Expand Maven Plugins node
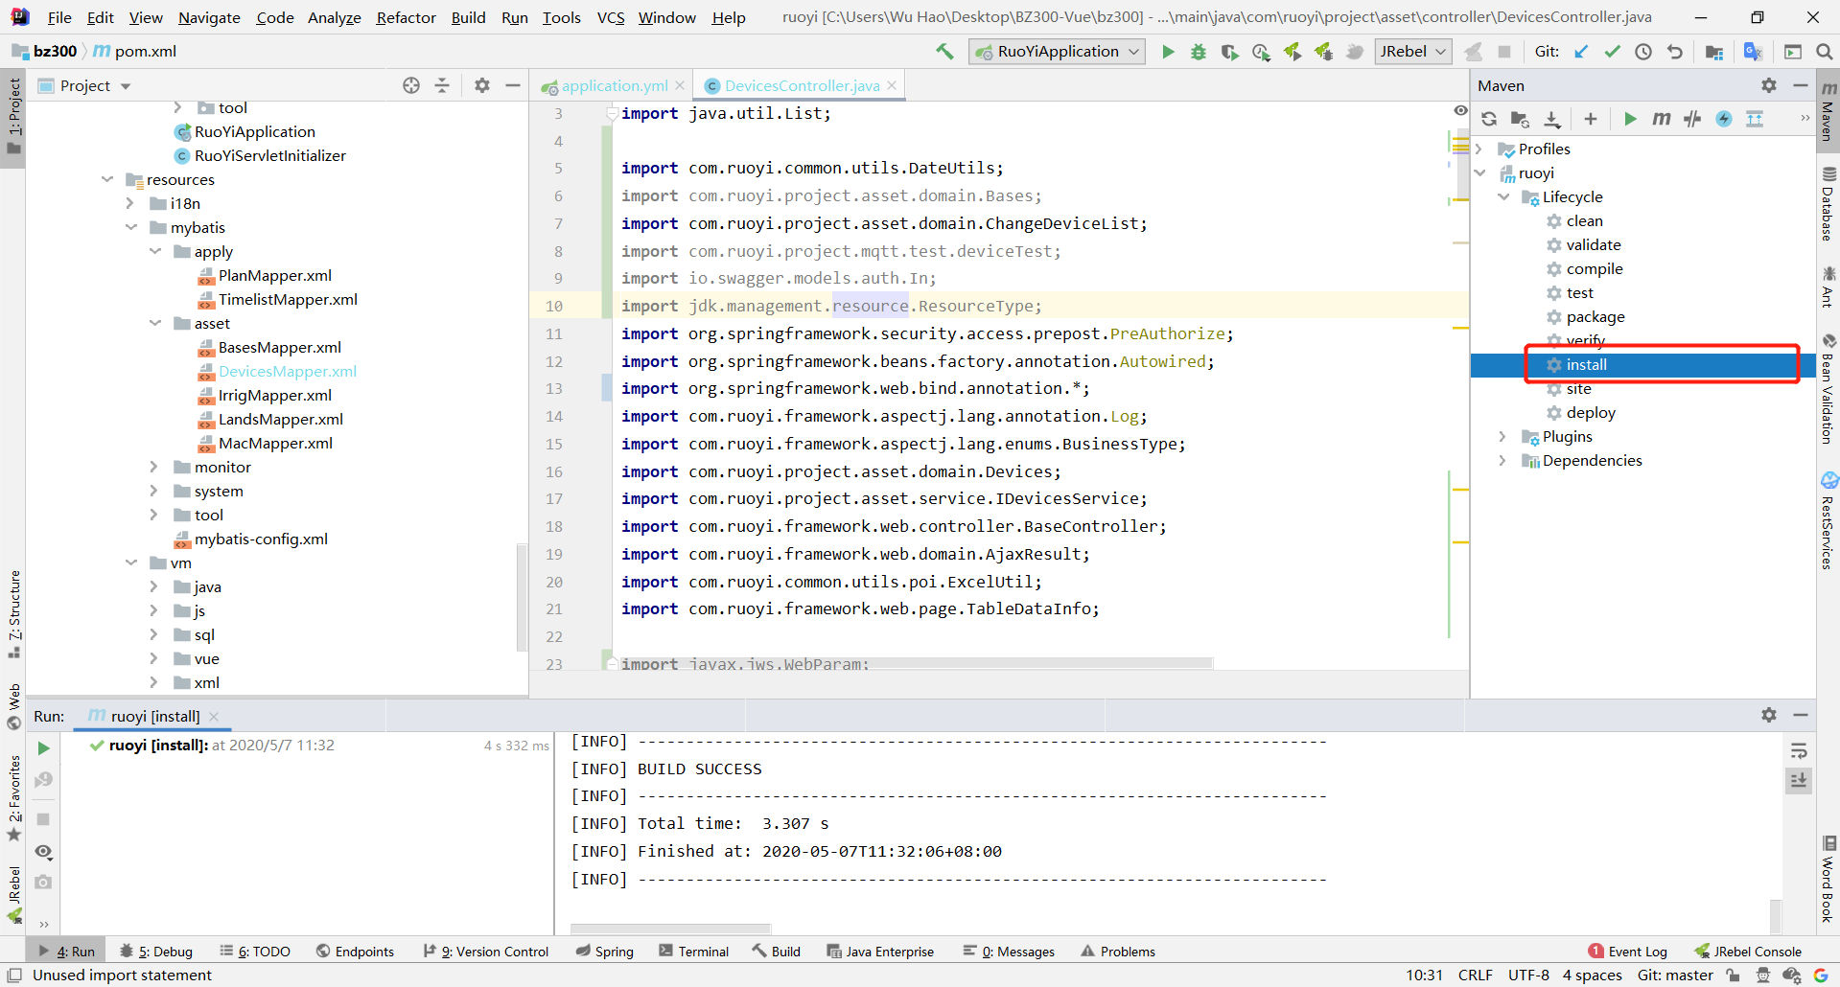The height and width of the screenshot is (987, 1840). coord(1503,436)
